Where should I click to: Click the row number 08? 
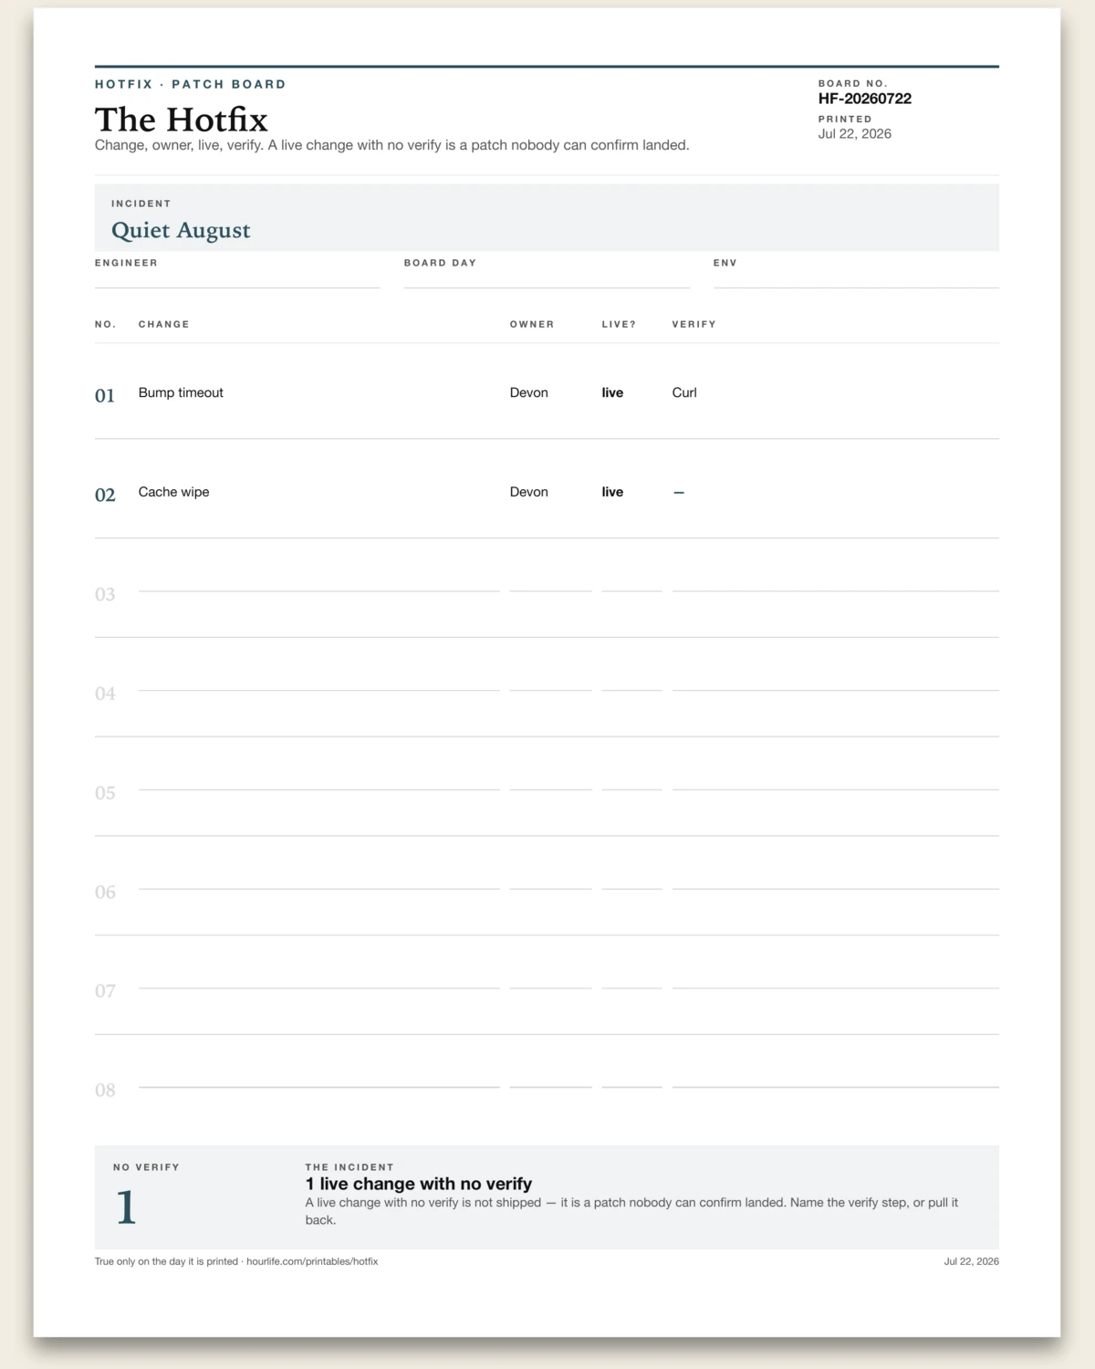(x=105, y=1090)
